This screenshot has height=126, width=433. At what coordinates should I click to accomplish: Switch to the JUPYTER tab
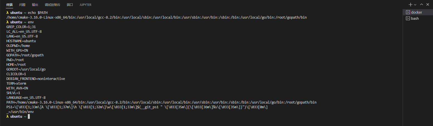85,5
